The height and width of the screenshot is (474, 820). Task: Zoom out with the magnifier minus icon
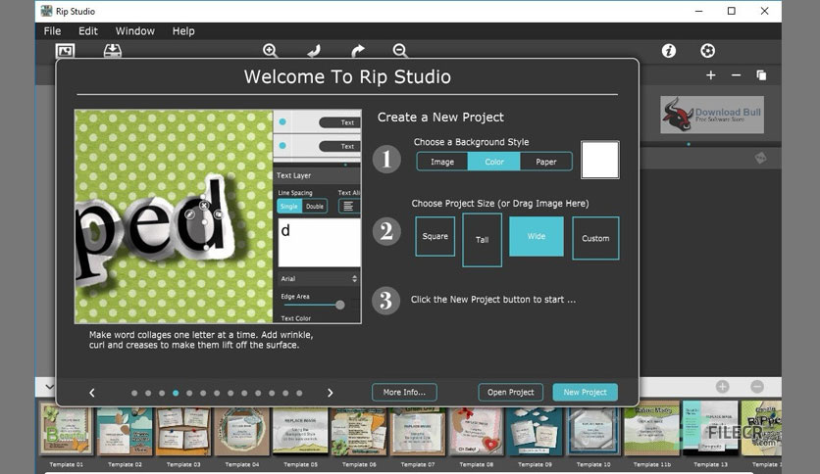point(400,51)
